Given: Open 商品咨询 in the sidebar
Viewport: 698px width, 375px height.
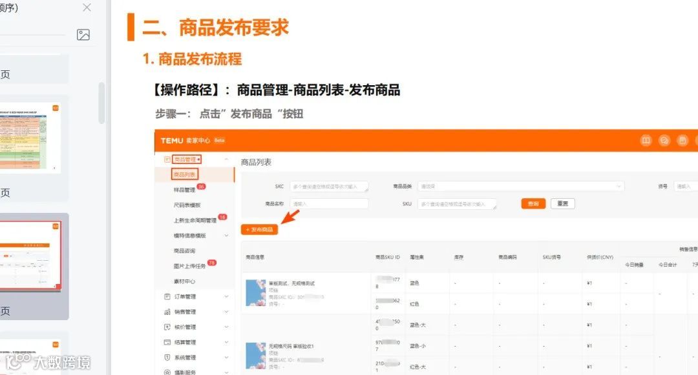Looking at the screenshot, I should 184,250.
